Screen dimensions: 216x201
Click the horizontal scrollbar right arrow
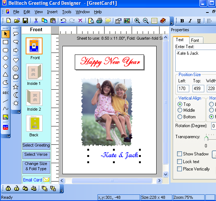[x=160, y=180]
